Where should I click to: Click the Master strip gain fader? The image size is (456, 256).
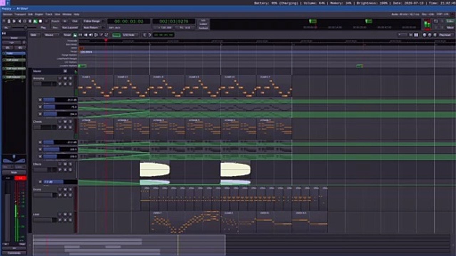pos(7,210)
